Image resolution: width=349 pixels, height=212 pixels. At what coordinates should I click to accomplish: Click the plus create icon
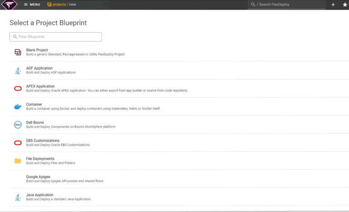click(333, 5)
